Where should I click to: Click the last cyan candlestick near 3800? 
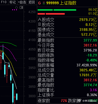coord(17,97)
